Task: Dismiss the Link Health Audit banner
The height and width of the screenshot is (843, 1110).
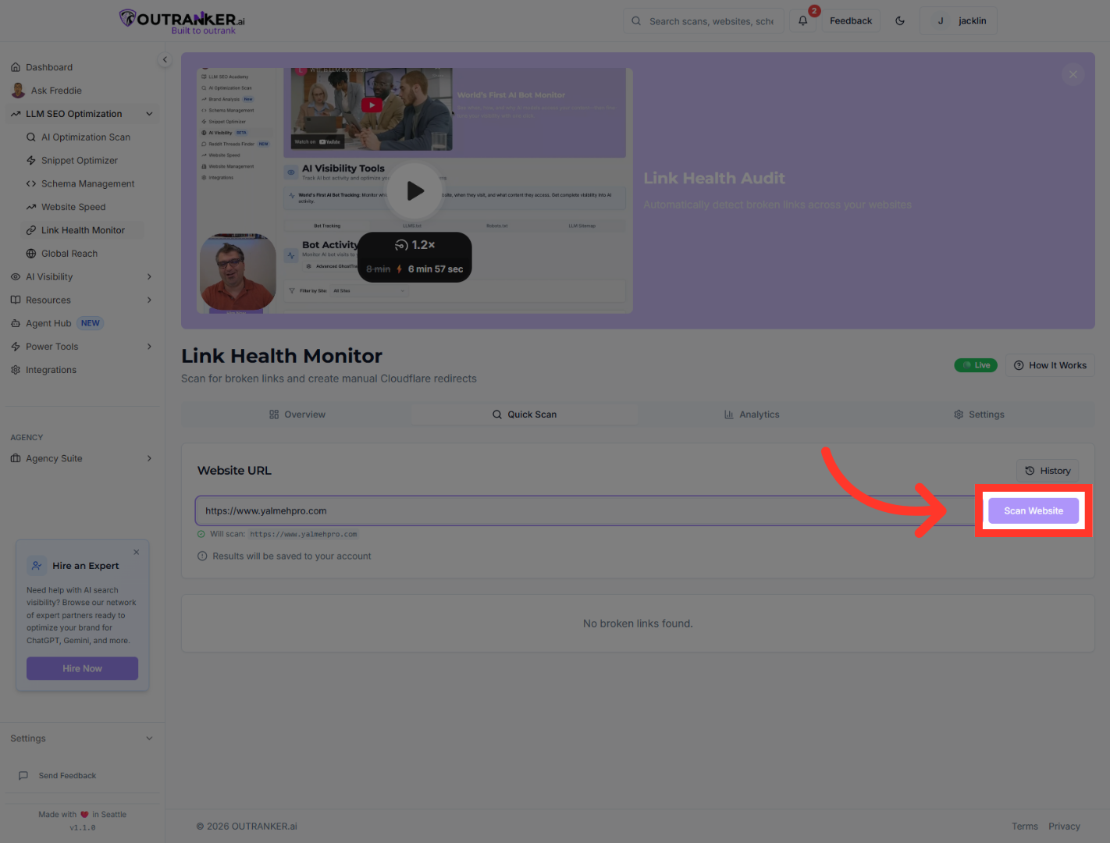Action: click(1073, 75)
